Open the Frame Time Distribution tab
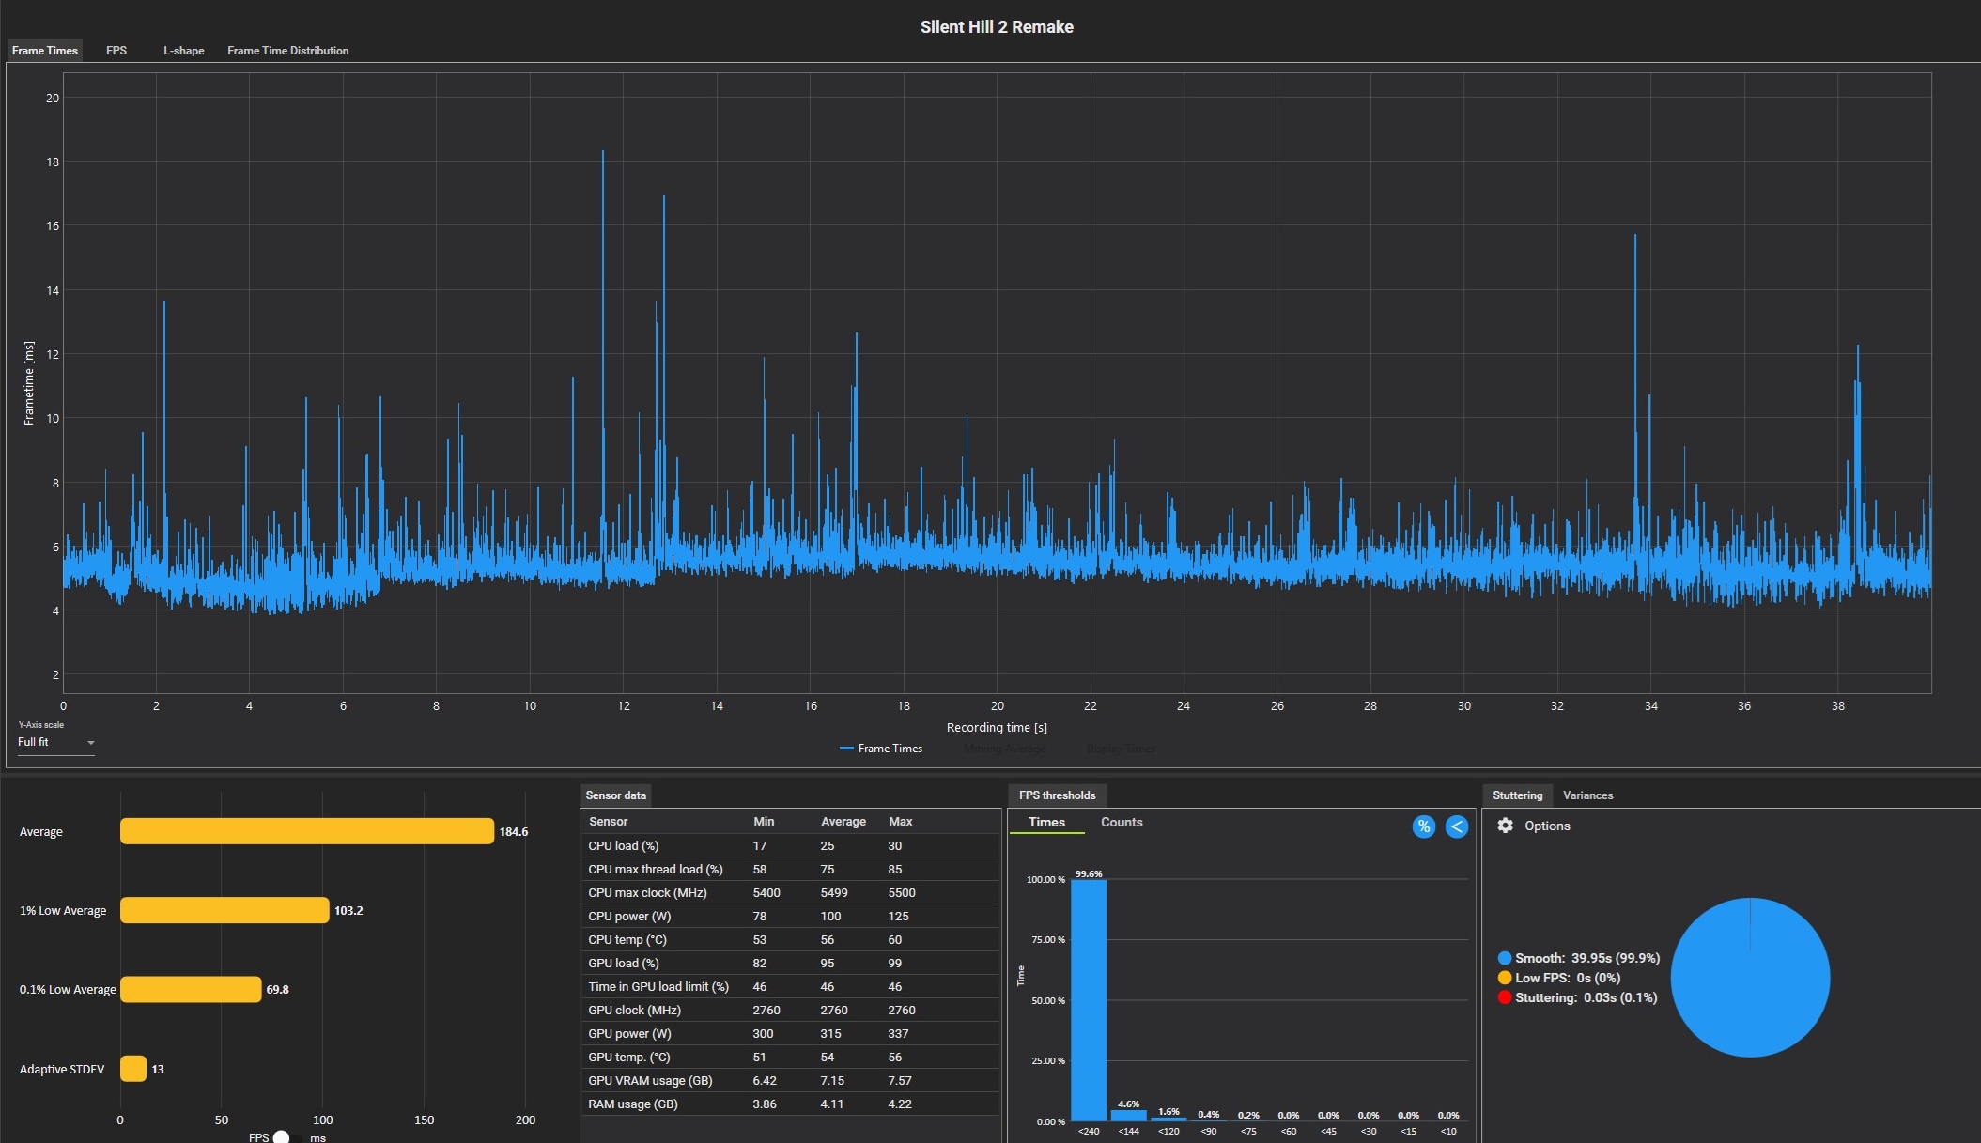The width and height of the screenshot is (1981, 1143). (287, 51)
